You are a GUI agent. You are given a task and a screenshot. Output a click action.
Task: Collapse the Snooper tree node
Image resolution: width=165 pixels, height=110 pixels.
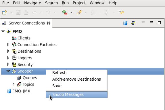(x=8, y=71)
